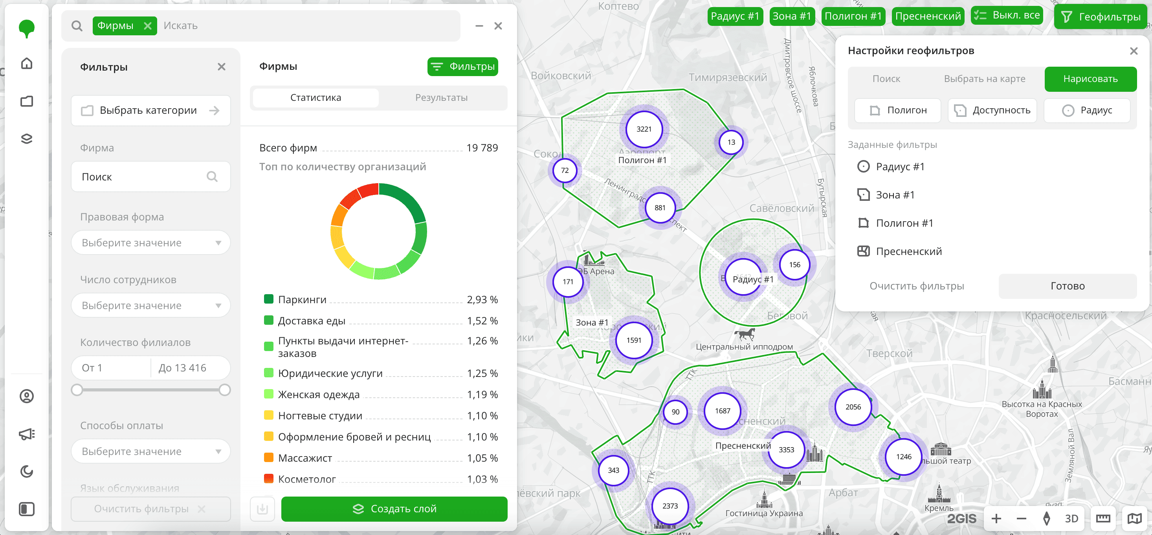Viewport: 1152px width, 535px height.
Task: Open the Число сотрудников dropdown
Action: pyautogui.click(x=151, y=306)
